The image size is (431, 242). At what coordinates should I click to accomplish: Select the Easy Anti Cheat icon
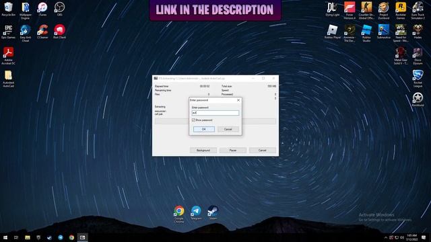26,33
